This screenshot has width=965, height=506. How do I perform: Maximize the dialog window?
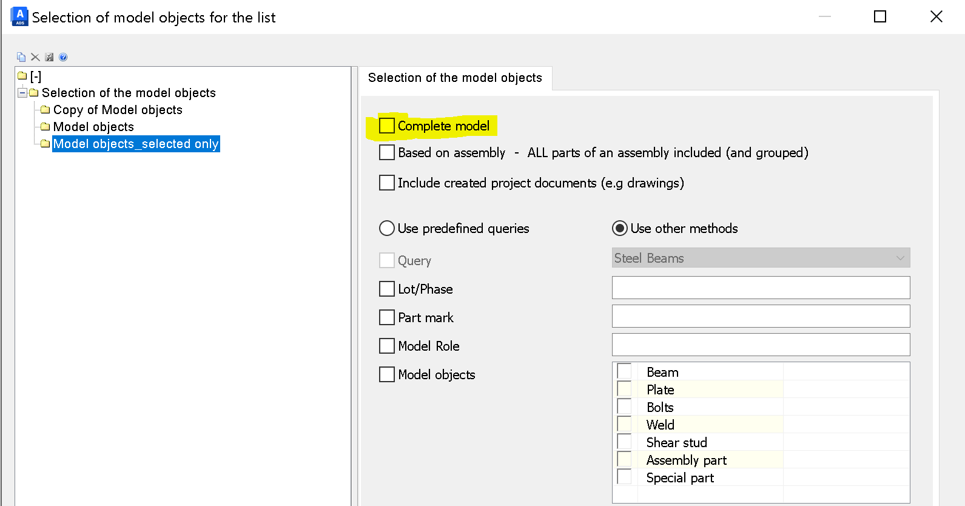tap(880, 16)
